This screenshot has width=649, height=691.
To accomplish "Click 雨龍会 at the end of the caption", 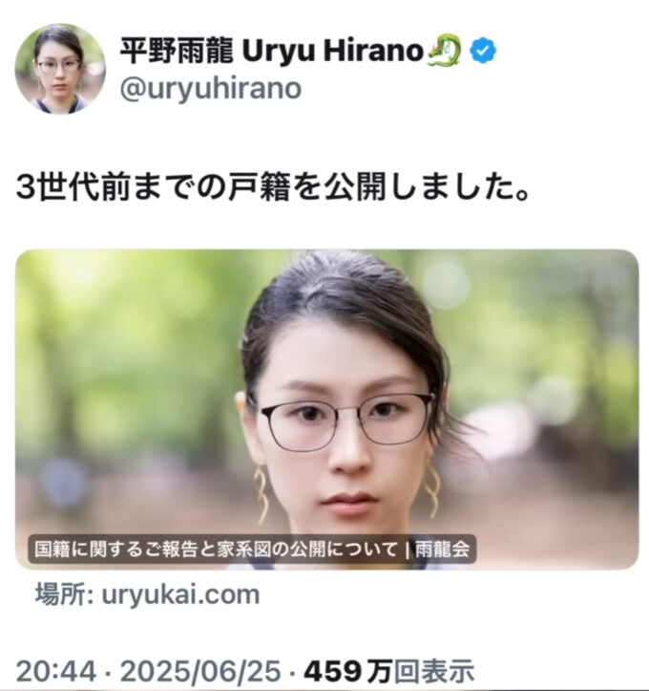I will 442,550.
